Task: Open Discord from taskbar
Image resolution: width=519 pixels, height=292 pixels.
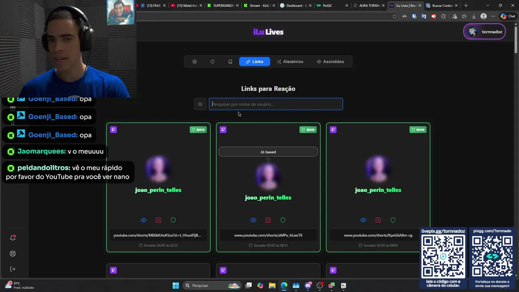Action: pos(308,286)
